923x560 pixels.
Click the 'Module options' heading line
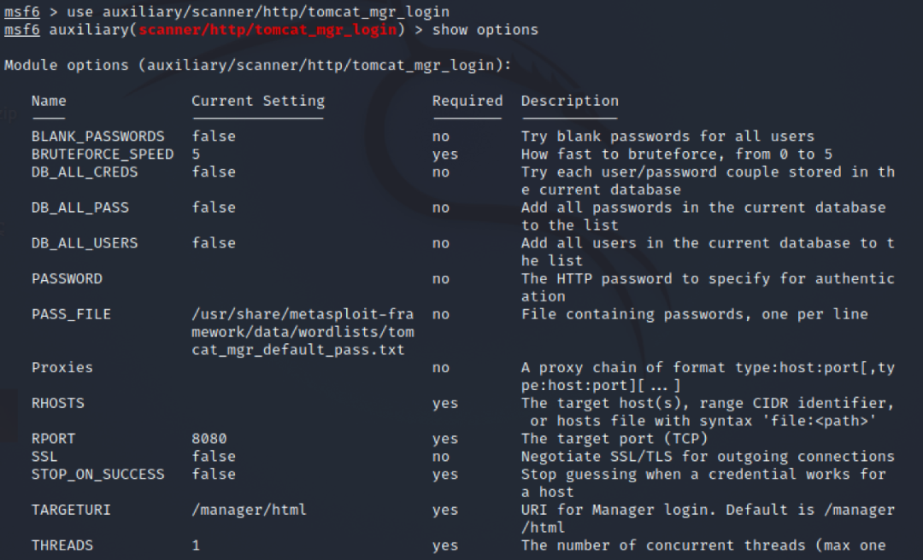[258, 66]
